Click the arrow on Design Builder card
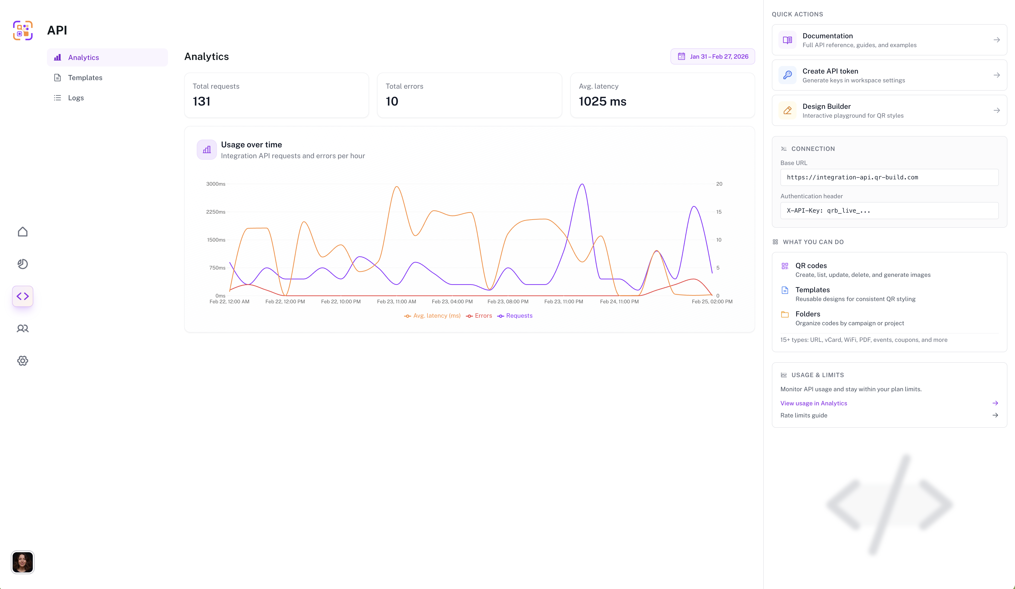This screenshot has width=1015, height=589. (x=997, y=111)
